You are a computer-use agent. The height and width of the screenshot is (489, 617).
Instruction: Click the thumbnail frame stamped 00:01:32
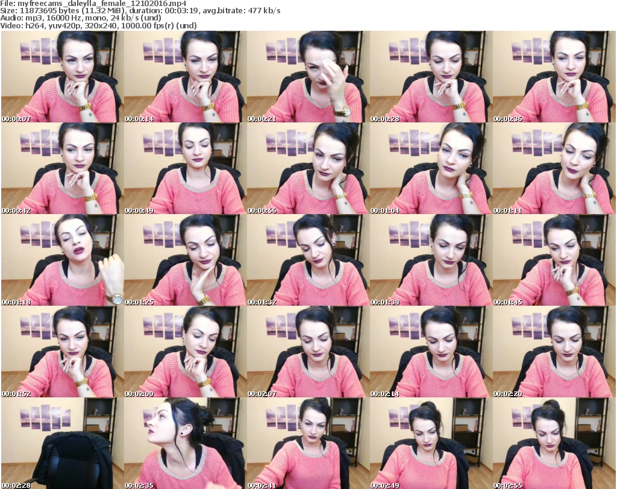point(308,260)
